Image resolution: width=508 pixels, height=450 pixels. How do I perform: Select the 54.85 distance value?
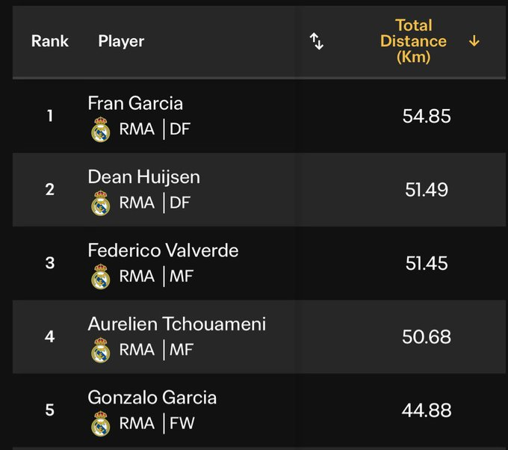pyautogui.click(x=427, y=116)
